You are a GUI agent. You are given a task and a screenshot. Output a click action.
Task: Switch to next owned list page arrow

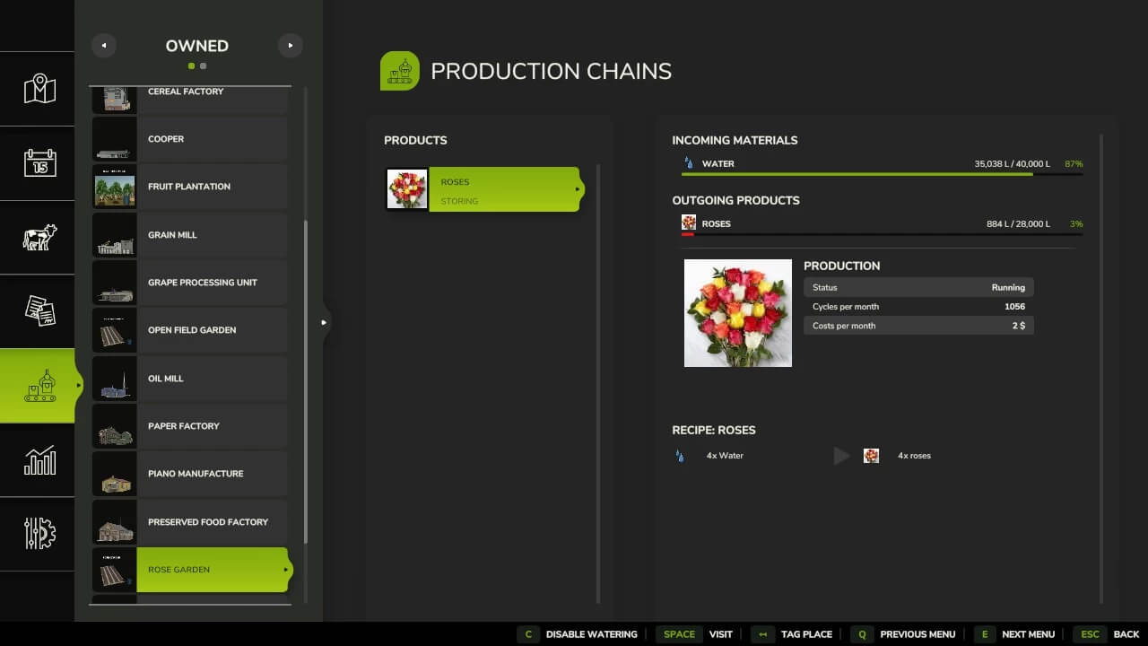click(x=290, y=46)
